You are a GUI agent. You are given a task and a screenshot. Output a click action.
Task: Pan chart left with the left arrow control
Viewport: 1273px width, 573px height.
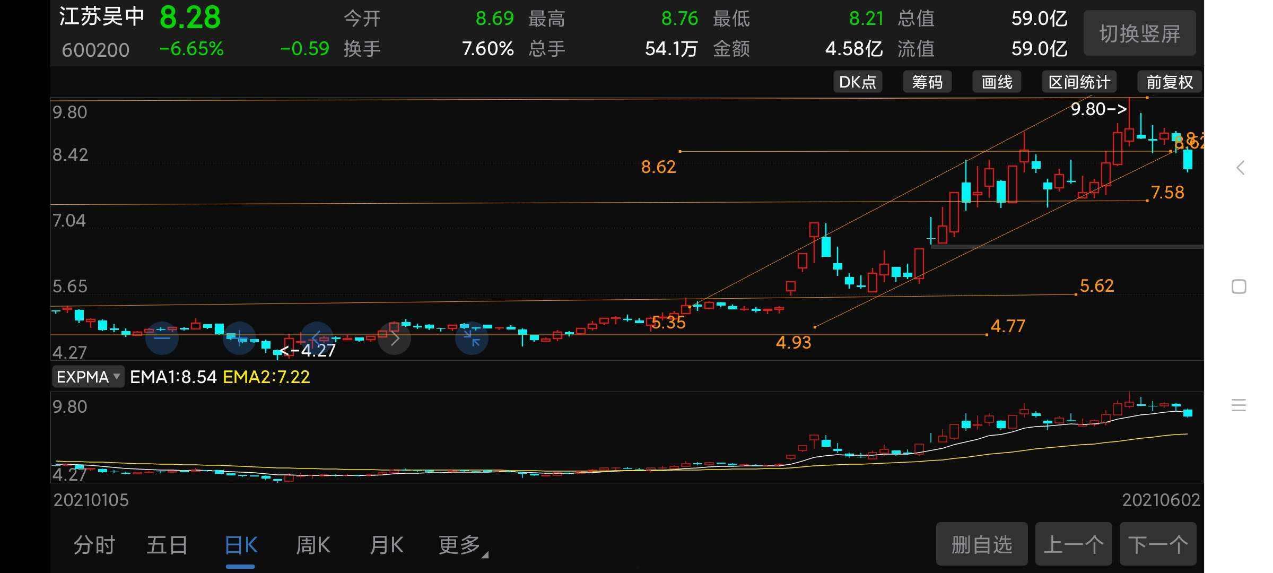(x=317, y=338)
